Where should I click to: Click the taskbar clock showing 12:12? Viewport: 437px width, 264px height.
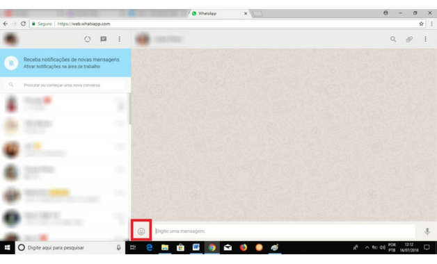point(409,247)
